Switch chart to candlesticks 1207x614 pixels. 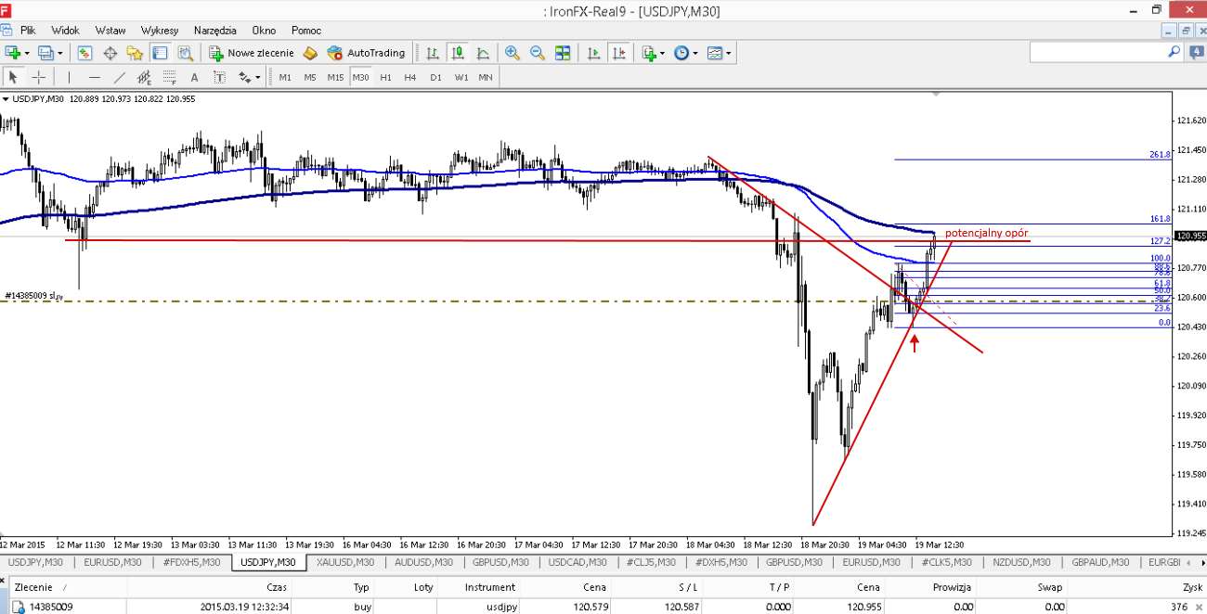point(457,53)
